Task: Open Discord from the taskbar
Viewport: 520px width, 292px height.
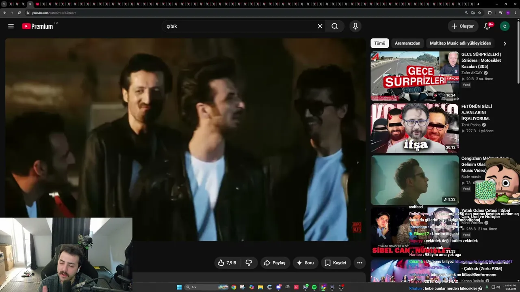Action: pos(279,287)
